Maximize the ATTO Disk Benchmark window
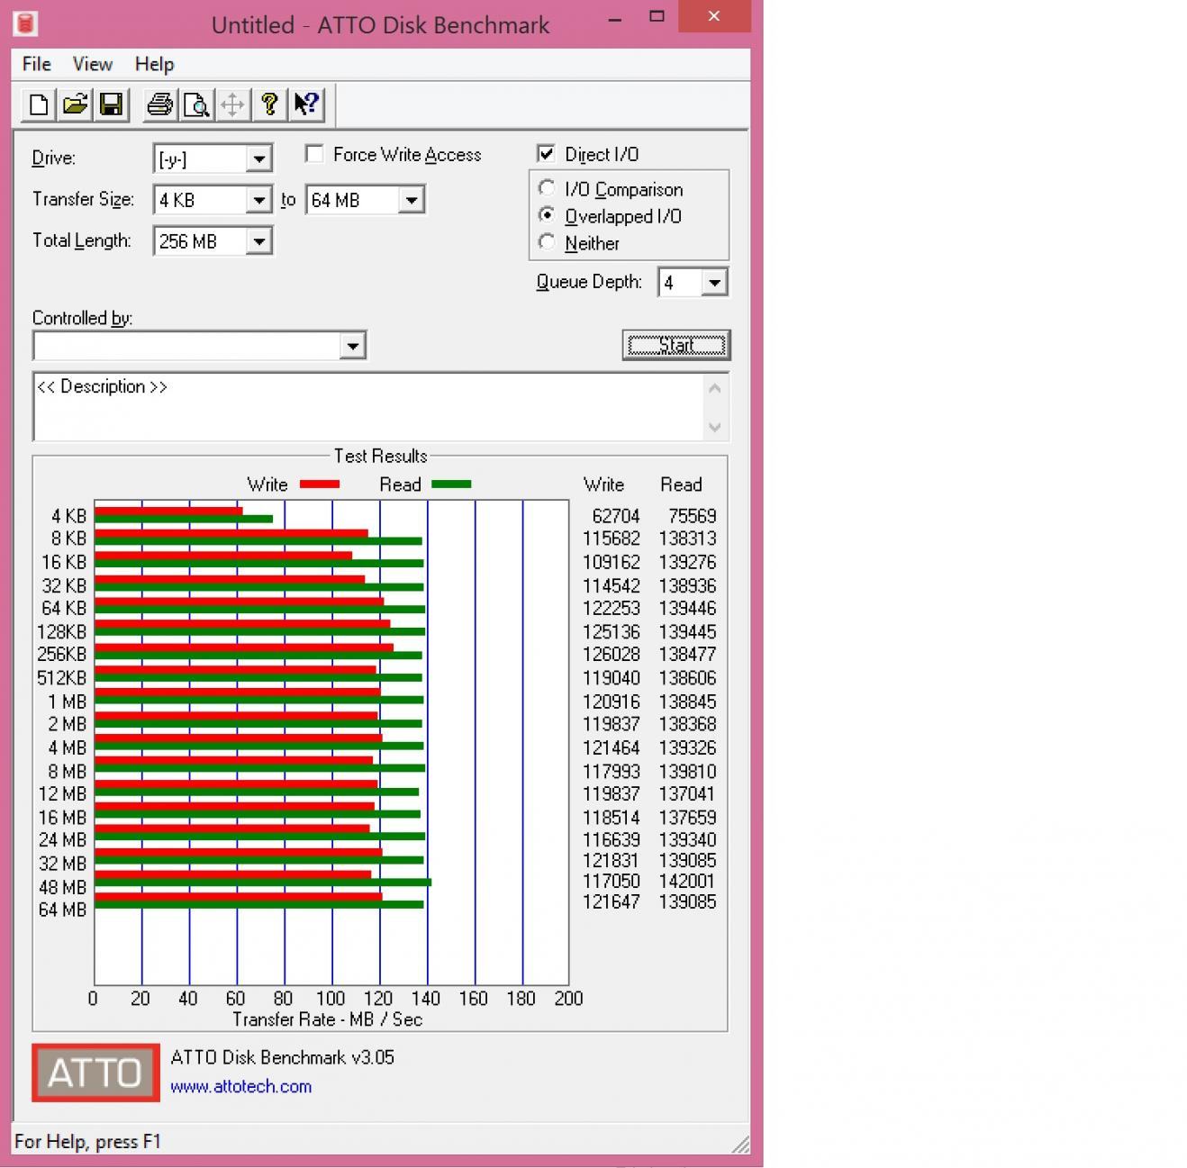 (657, 17)
